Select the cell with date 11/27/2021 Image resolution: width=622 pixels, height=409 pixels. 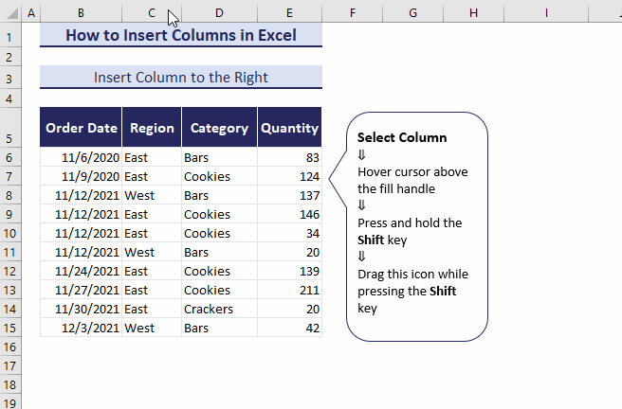pos(81,290)
